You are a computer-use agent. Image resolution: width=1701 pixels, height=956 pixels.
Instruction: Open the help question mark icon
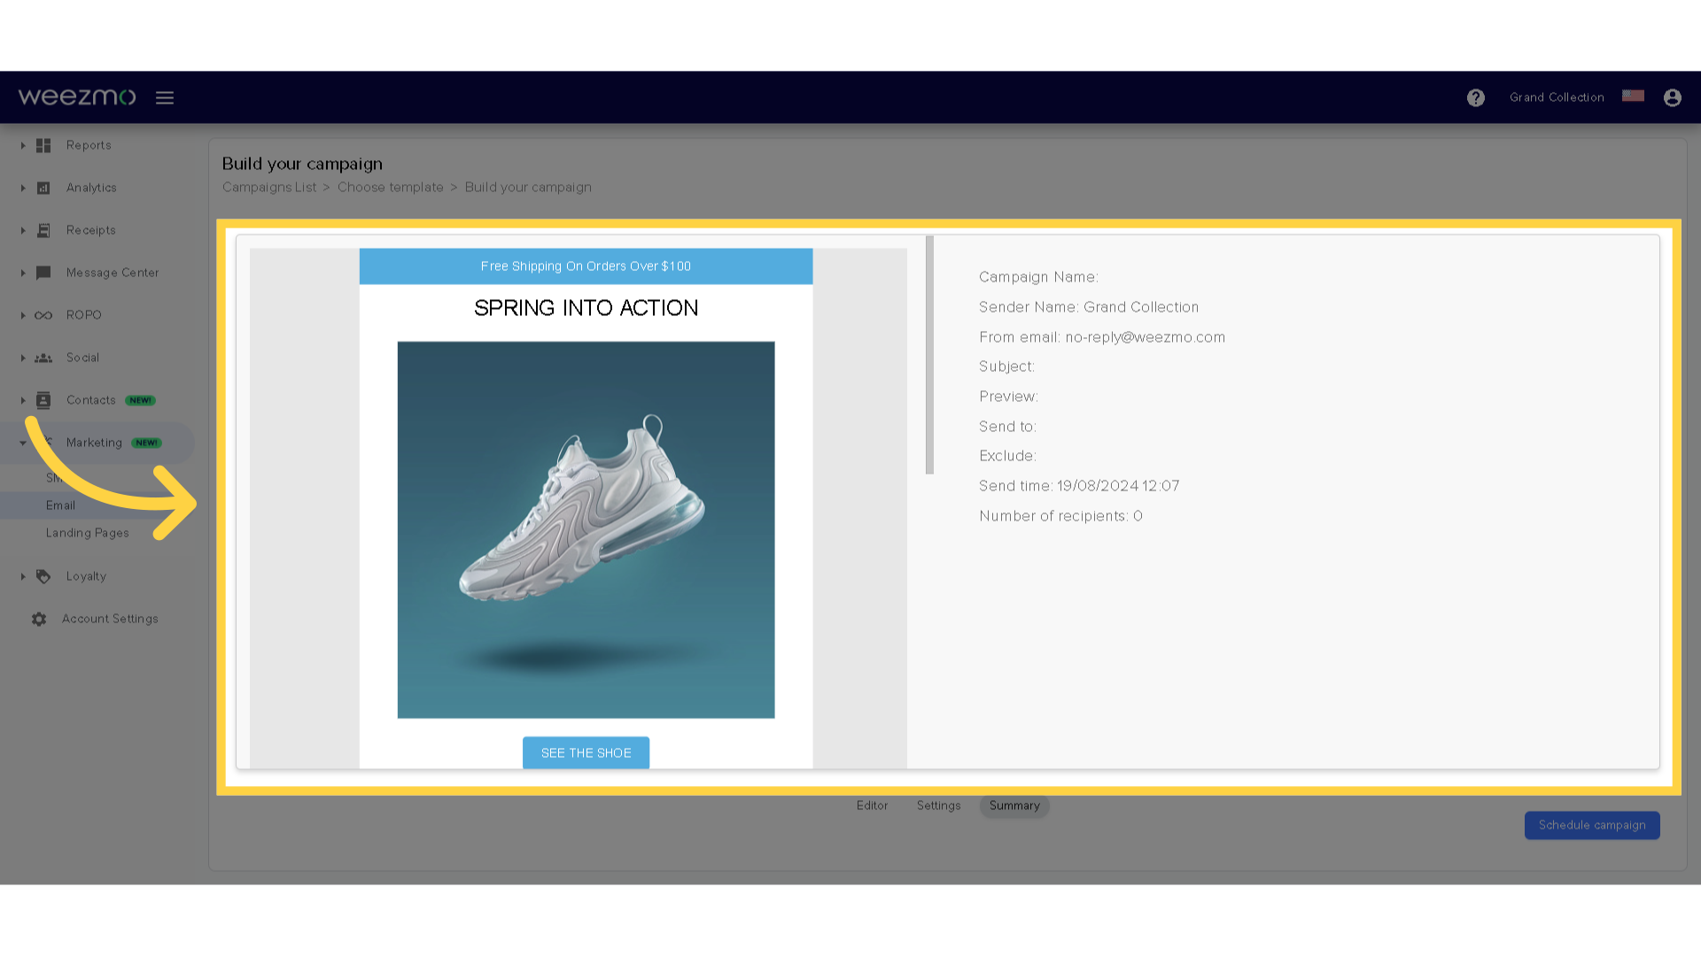(x=1476, y=97)
